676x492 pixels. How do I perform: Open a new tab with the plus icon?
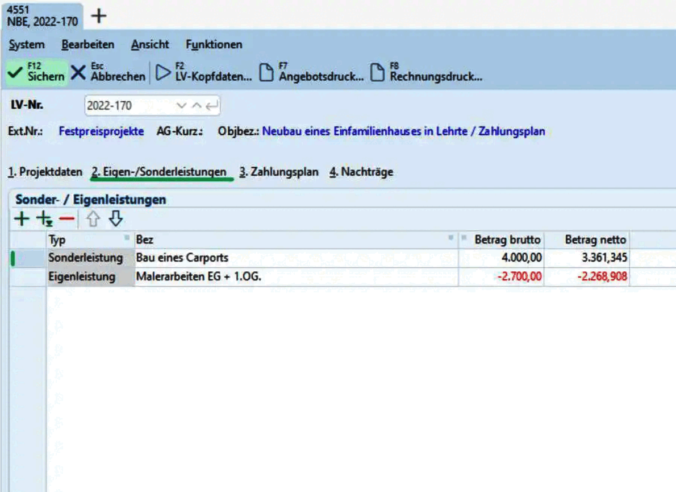pyautogui.click(x=99, y=16)
